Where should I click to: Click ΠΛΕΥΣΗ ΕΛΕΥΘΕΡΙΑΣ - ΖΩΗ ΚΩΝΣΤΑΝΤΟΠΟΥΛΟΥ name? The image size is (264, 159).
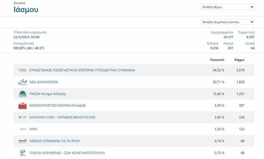(x=67, y=153)
